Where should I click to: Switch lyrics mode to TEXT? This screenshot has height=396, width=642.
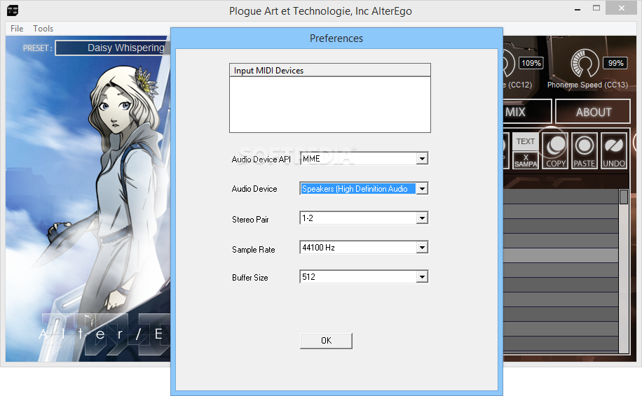526,141
